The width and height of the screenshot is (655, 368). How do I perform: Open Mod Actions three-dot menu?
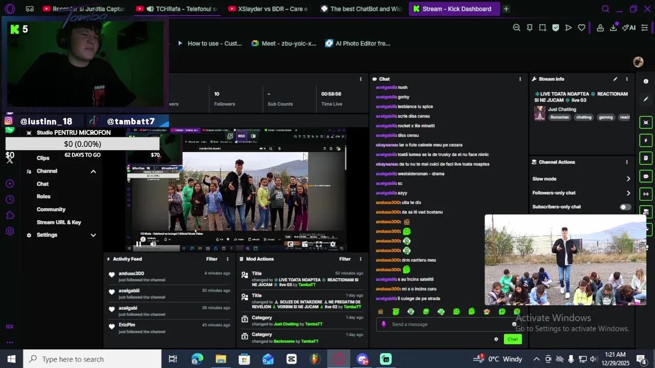click(x=360, y=259)
